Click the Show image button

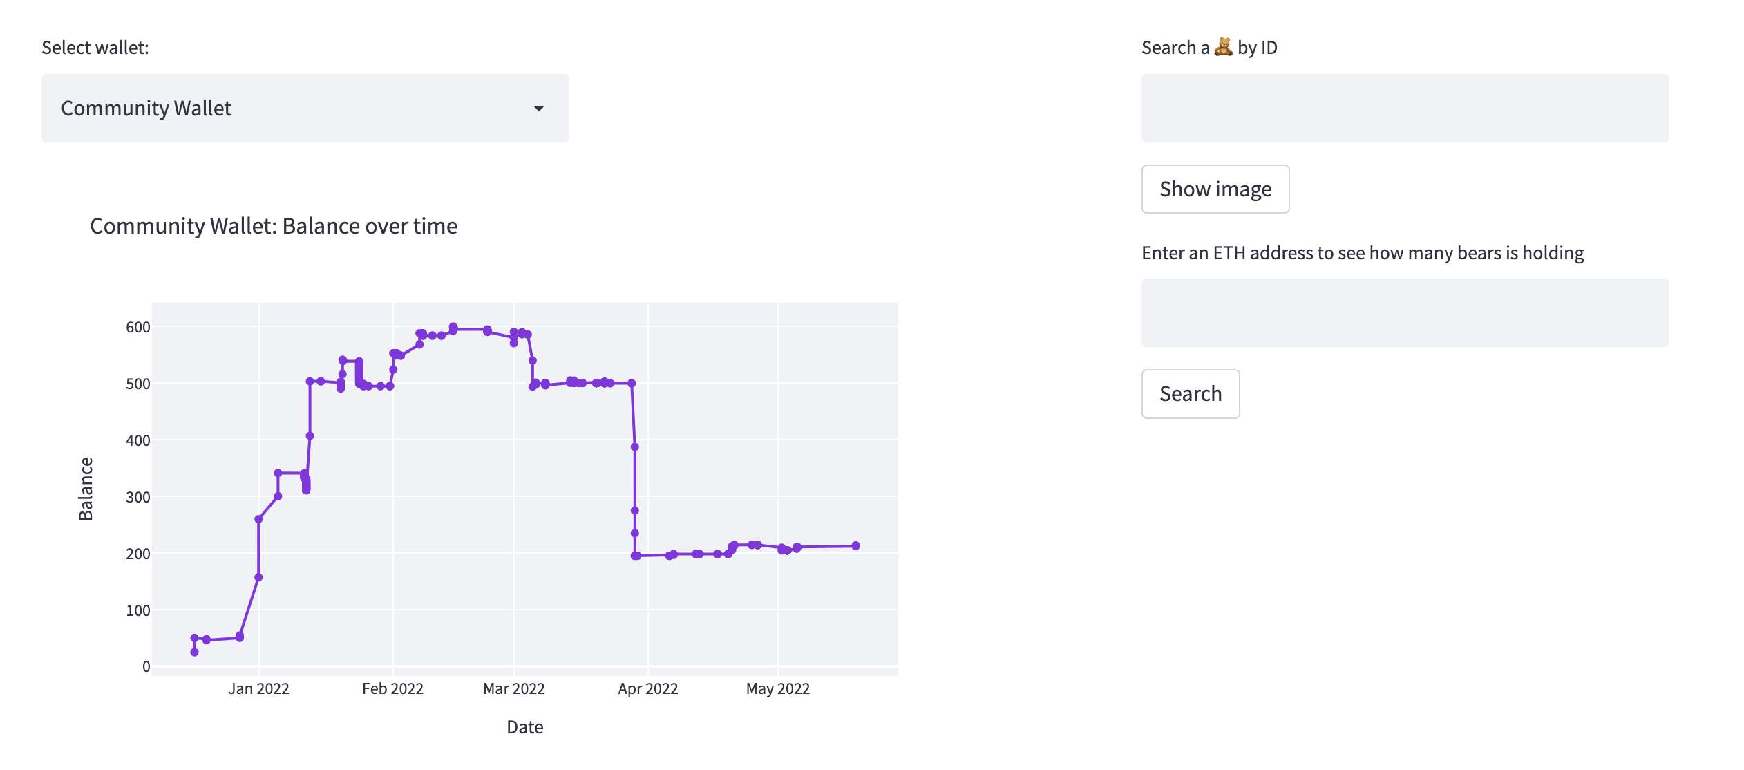pyautogui.click(x=1215, y=189)
